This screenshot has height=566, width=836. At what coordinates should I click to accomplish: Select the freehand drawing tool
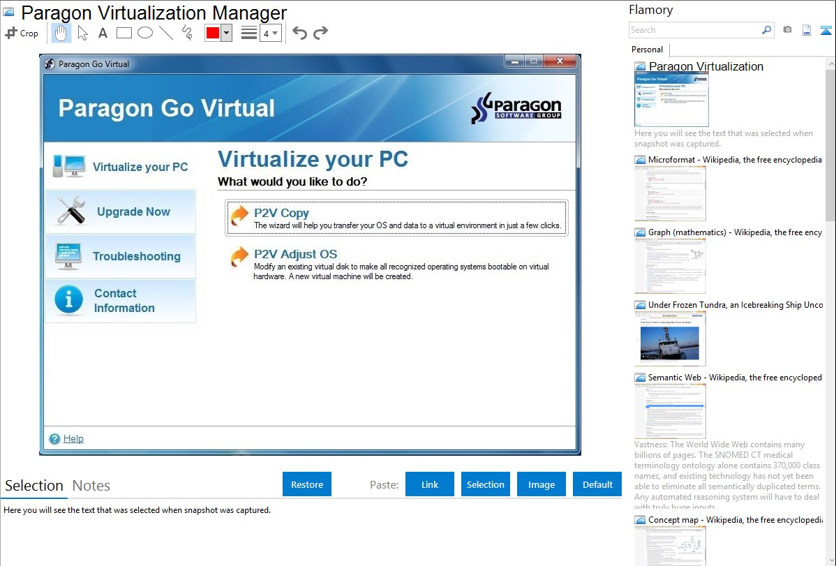tap(187, 33)
